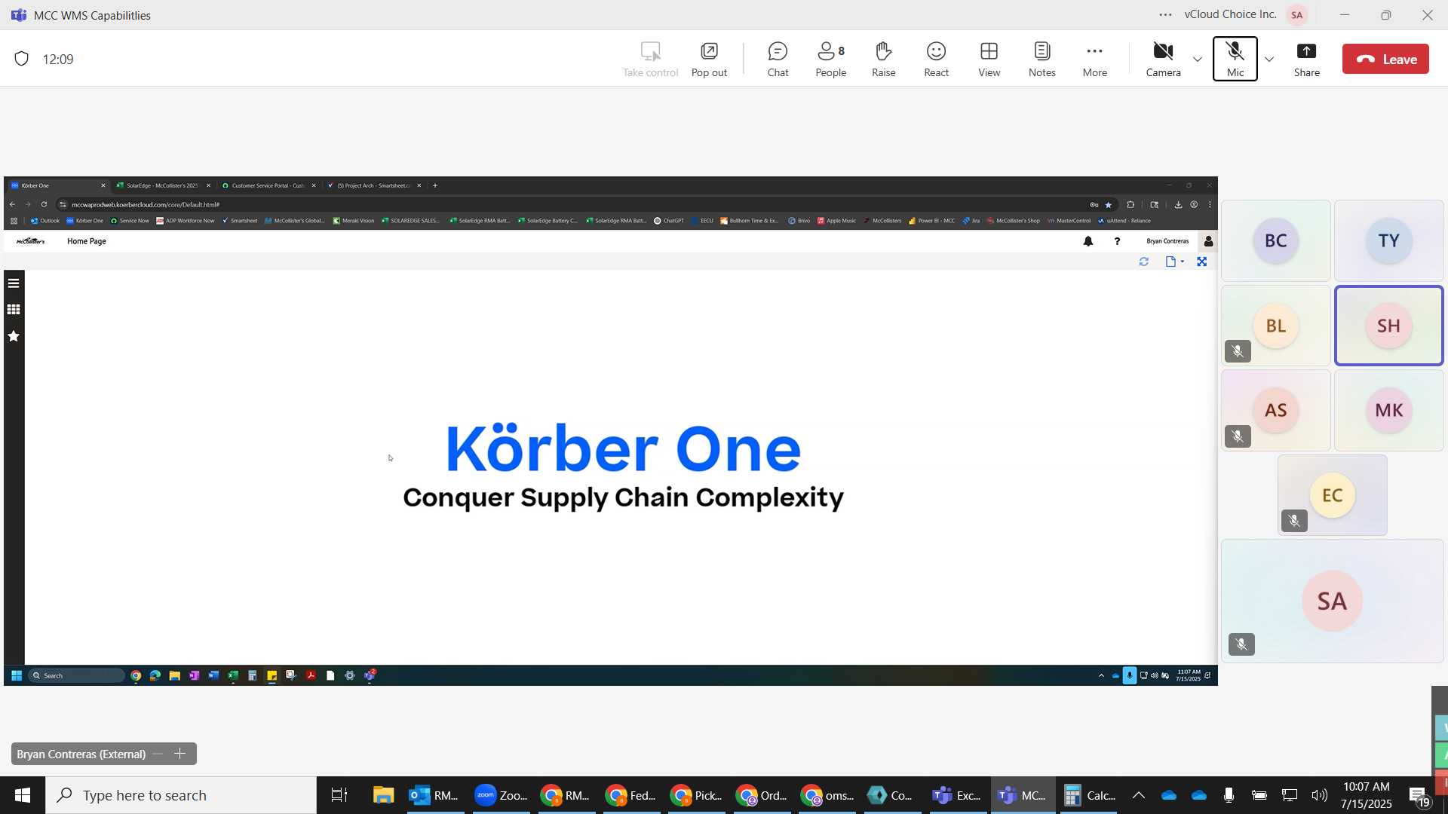Select the BC participant tile
This screenshot has height=814, width=1448.
click(1275, 241)
